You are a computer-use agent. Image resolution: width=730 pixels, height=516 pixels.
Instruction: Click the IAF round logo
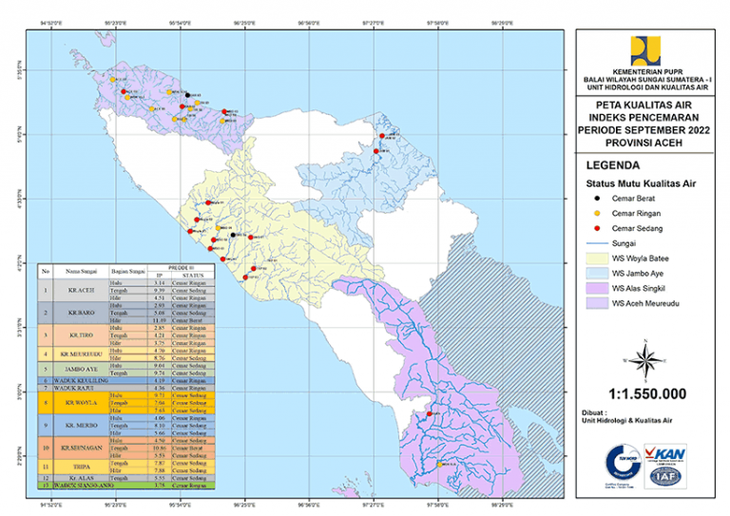(666, 476)
